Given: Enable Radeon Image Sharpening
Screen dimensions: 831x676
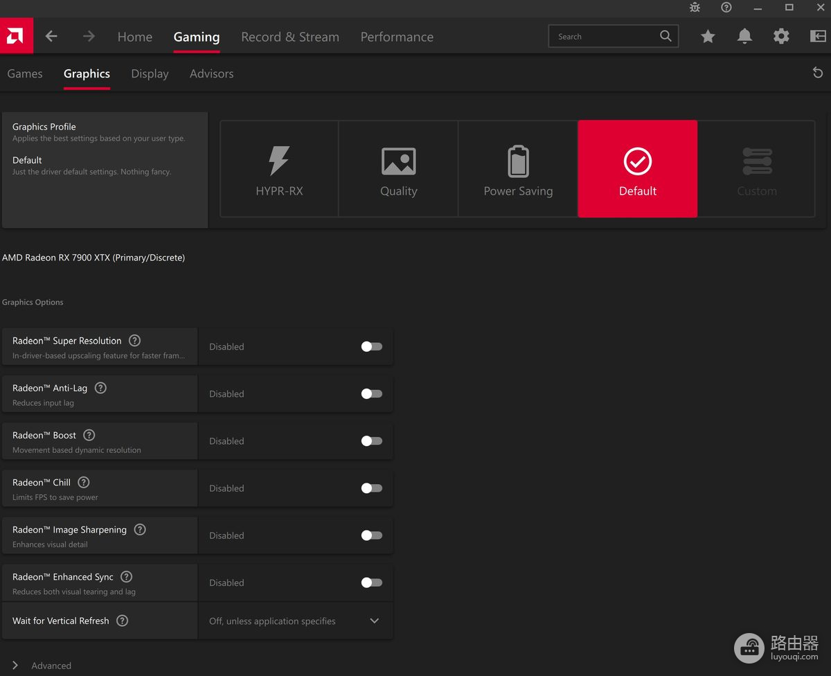Looking at the screenshot, I should [x=372, y=535].
